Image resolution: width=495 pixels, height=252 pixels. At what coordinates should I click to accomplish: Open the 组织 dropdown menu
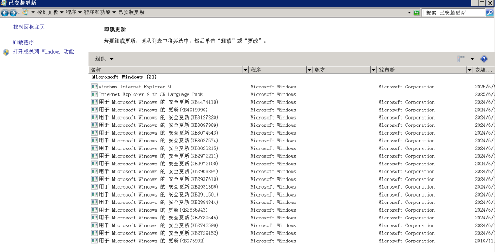click(104, 59)
